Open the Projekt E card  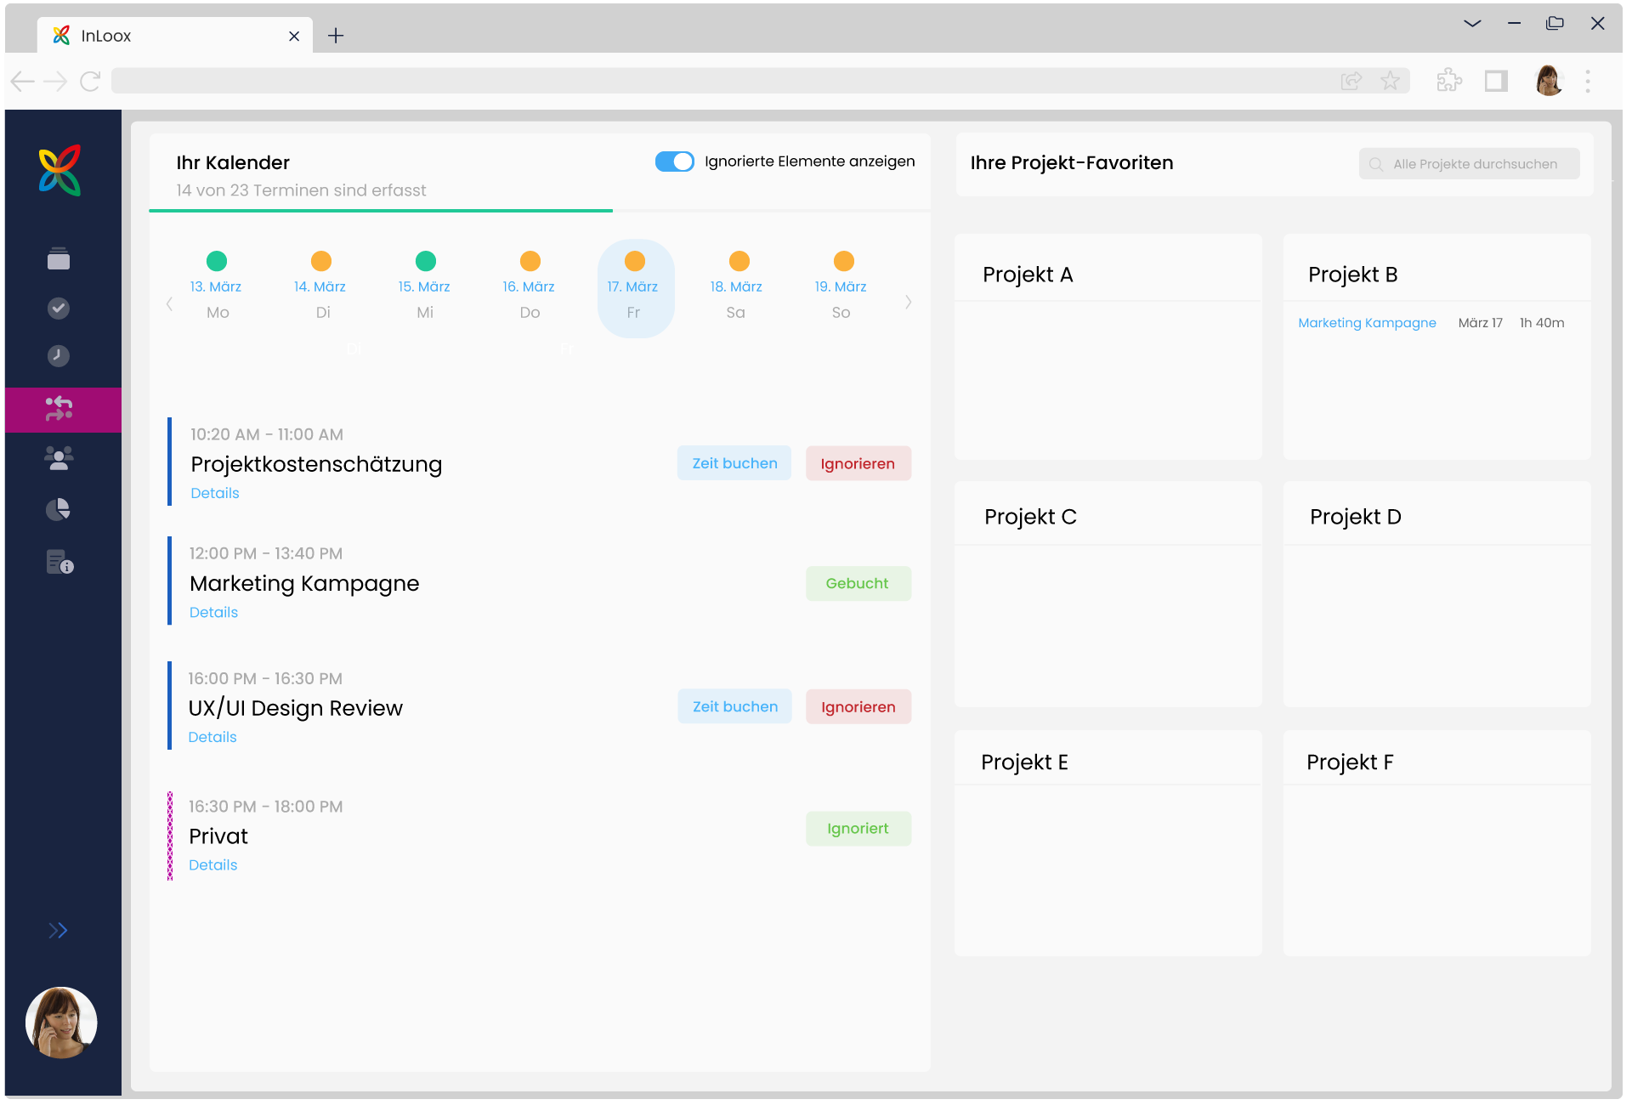(1108, 843)
